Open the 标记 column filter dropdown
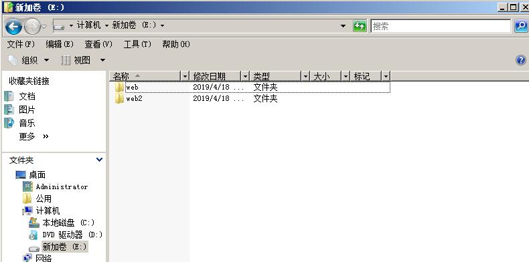Viewport: 529px width, 262px height. coord(386,76)
